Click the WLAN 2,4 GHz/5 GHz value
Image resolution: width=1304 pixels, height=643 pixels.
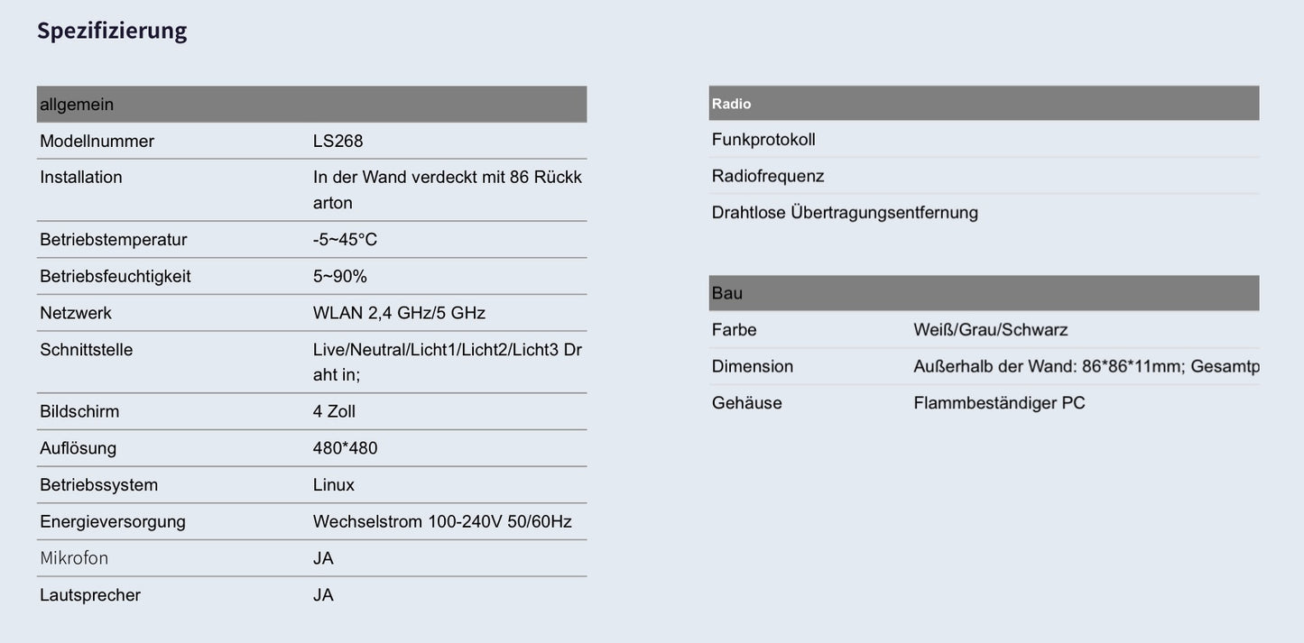point(399,313)
